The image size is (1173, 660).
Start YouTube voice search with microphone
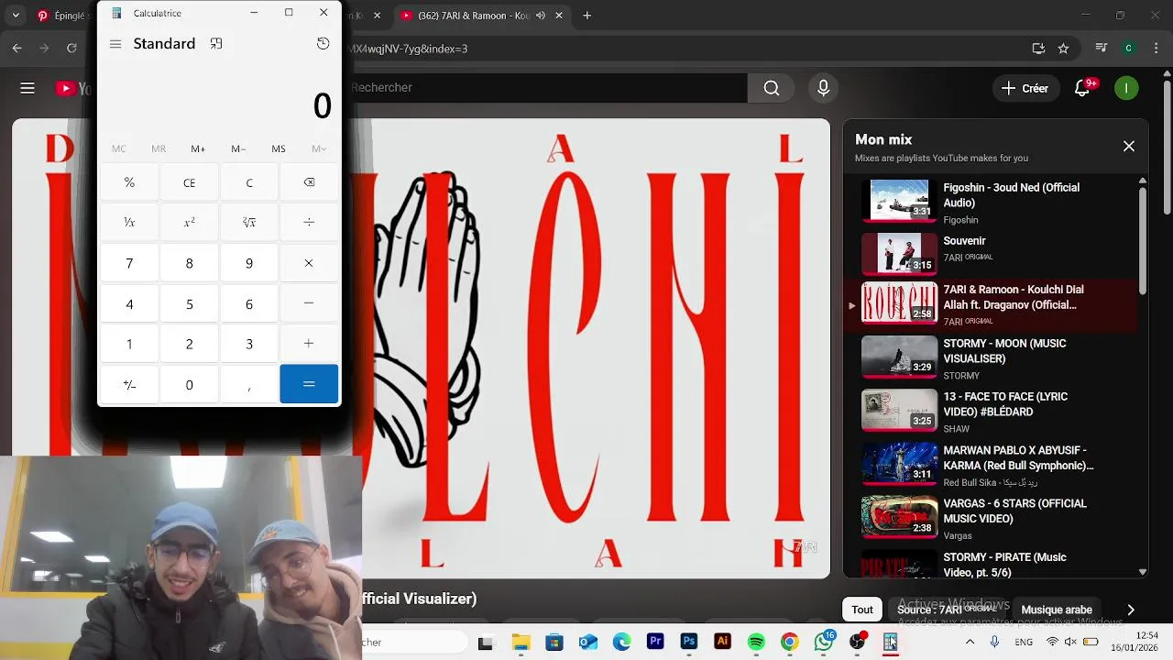pyautogui.click(x=823, y=88)
